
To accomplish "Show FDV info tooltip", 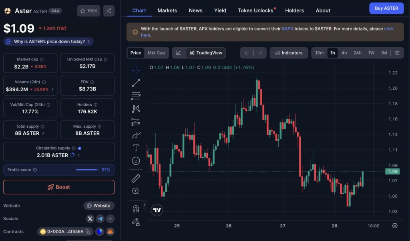I will click(92, 82).
